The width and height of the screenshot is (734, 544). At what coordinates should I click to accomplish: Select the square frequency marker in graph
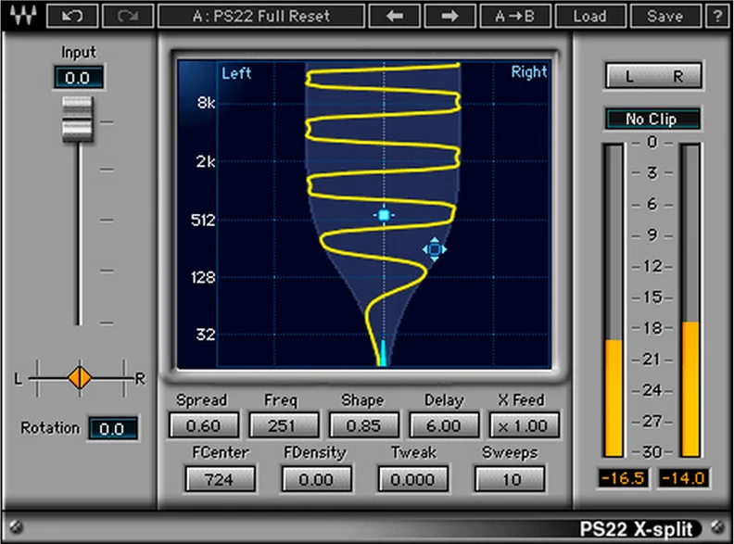click(x=384, y=215)
